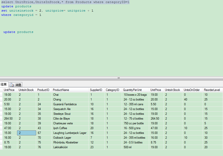Click the set unitsinstock line in the editor
This screenshot has width=223, height=156.
47,11
